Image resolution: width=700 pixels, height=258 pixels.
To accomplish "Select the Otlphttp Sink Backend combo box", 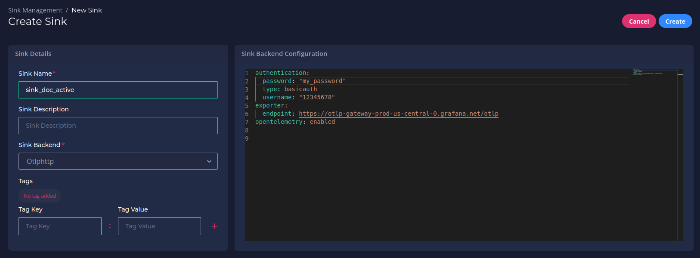I will pyautogui.click(x=118, y=161).
